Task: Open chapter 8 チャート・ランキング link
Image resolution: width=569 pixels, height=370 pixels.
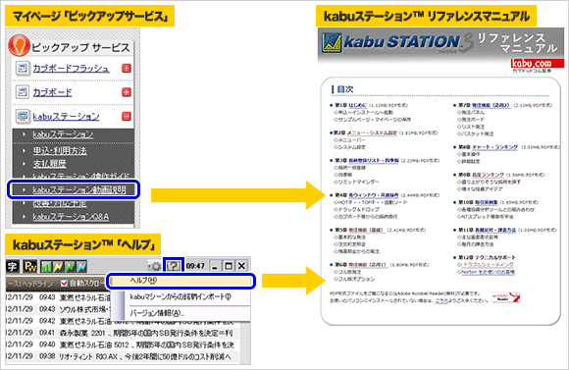Action: (495, 147)
